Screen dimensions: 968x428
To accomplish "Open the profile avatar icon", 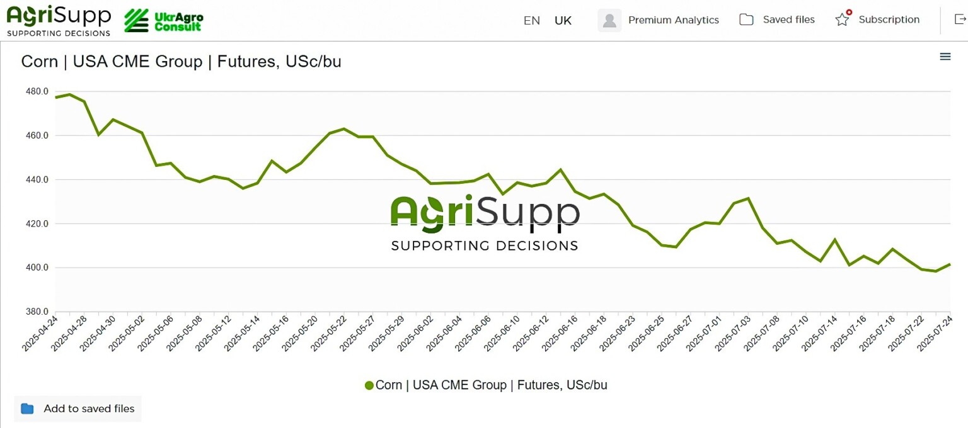I will (609, 20).
